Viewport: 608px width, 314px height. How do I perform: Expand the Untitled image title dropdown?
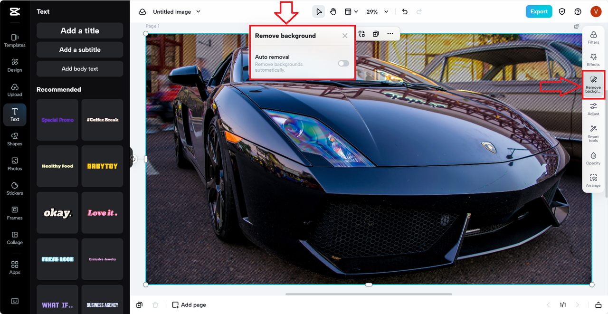tap(199, 12)
